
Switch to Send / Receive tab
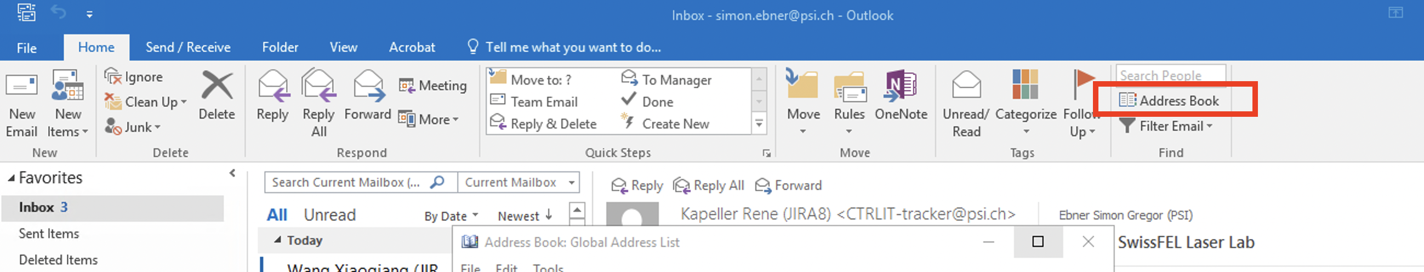[188, 48]
